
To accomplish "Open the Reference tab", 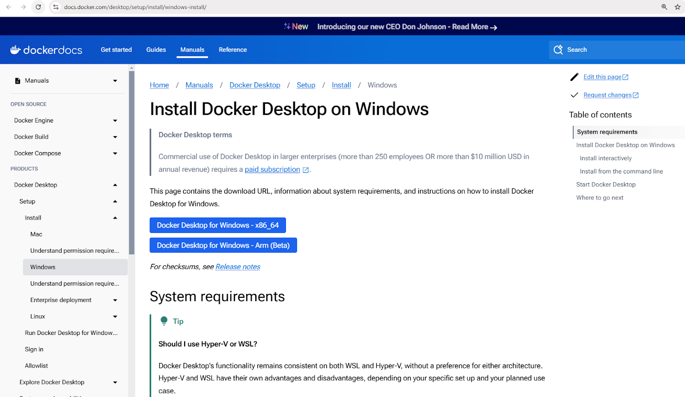I will click(233, 50).
